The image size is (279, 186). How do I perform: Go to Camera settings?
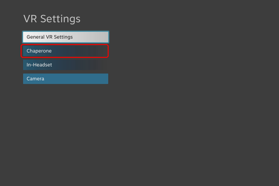coord(65,79)
